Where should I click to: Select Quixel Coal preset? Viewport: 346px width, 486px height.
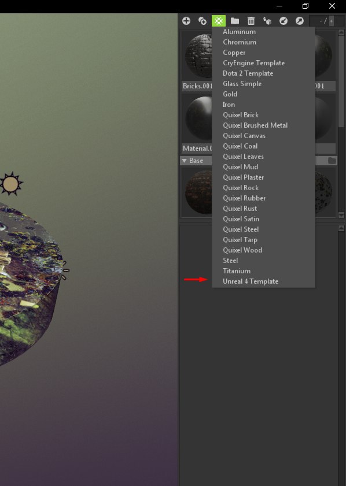[x=240, y=146]
